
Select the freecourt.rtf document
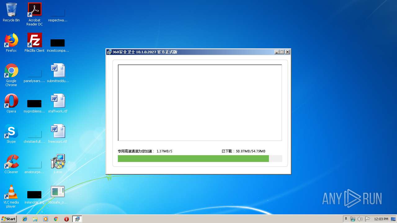click(x=58, y=134)
